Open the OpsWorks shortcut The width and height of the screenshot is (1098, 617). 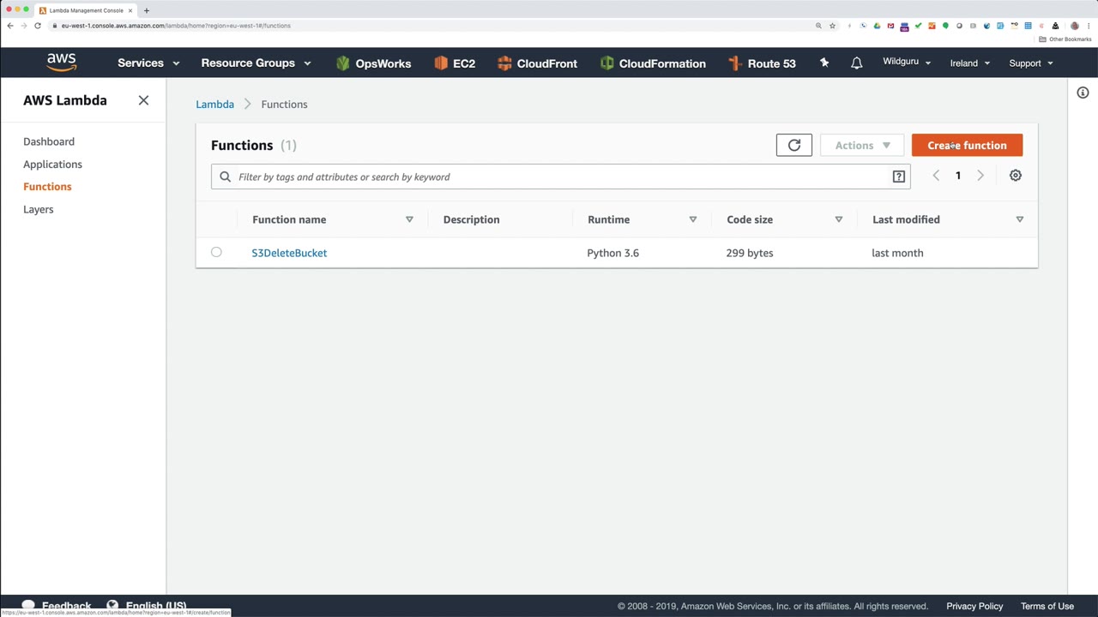[373, 63]
